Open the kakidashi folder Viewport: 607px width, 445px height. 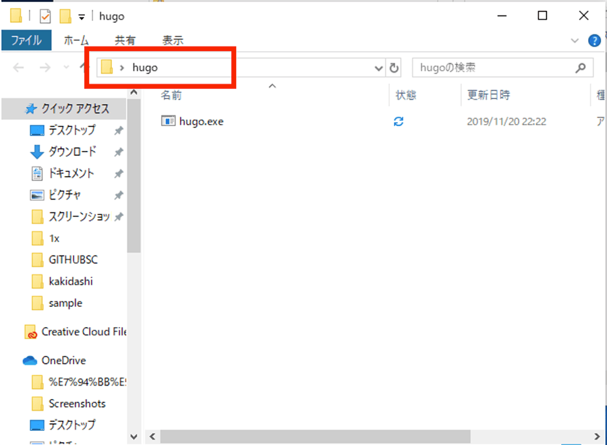[x=70, y=281]
